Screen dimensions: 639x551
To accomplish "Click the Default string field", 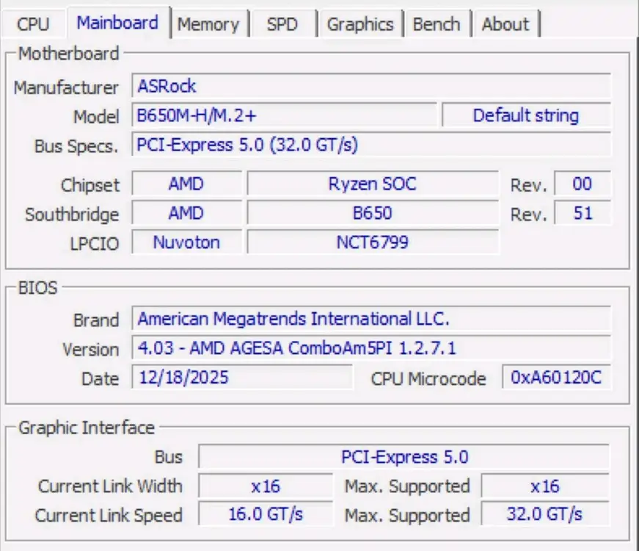I will (526, 115).
